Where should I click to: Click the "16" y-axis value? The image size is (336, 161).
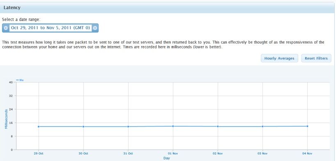[x=12, y=123]
